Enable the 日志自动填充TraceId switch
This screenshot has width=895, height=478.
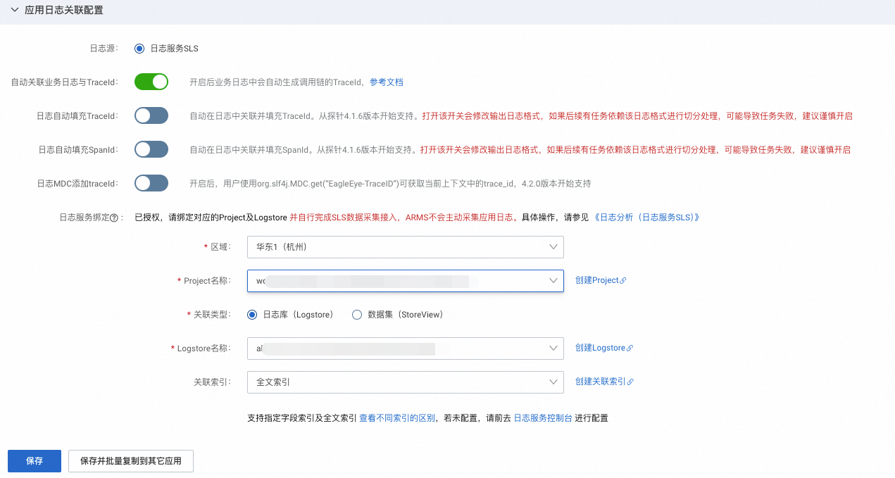(x=151, y=115)
